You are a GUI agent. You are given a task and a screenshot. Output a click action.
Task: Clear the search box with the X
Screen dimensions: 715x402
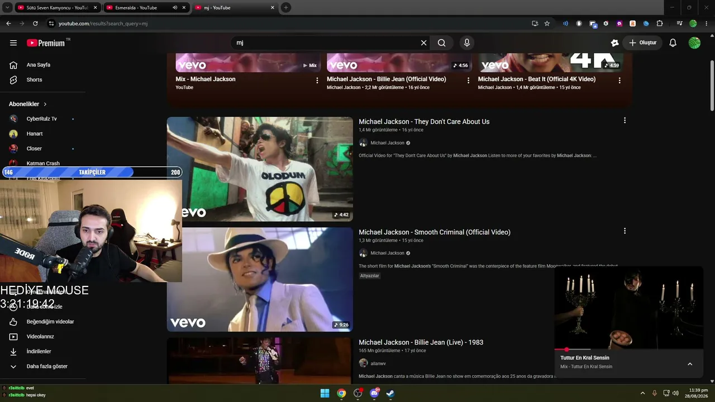pyautogui.click(x=423, y=43)
